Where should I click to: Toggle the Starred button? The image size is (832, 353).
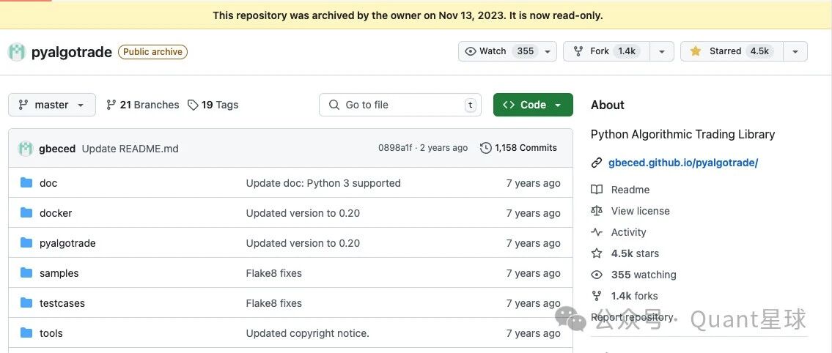[732, 51]
